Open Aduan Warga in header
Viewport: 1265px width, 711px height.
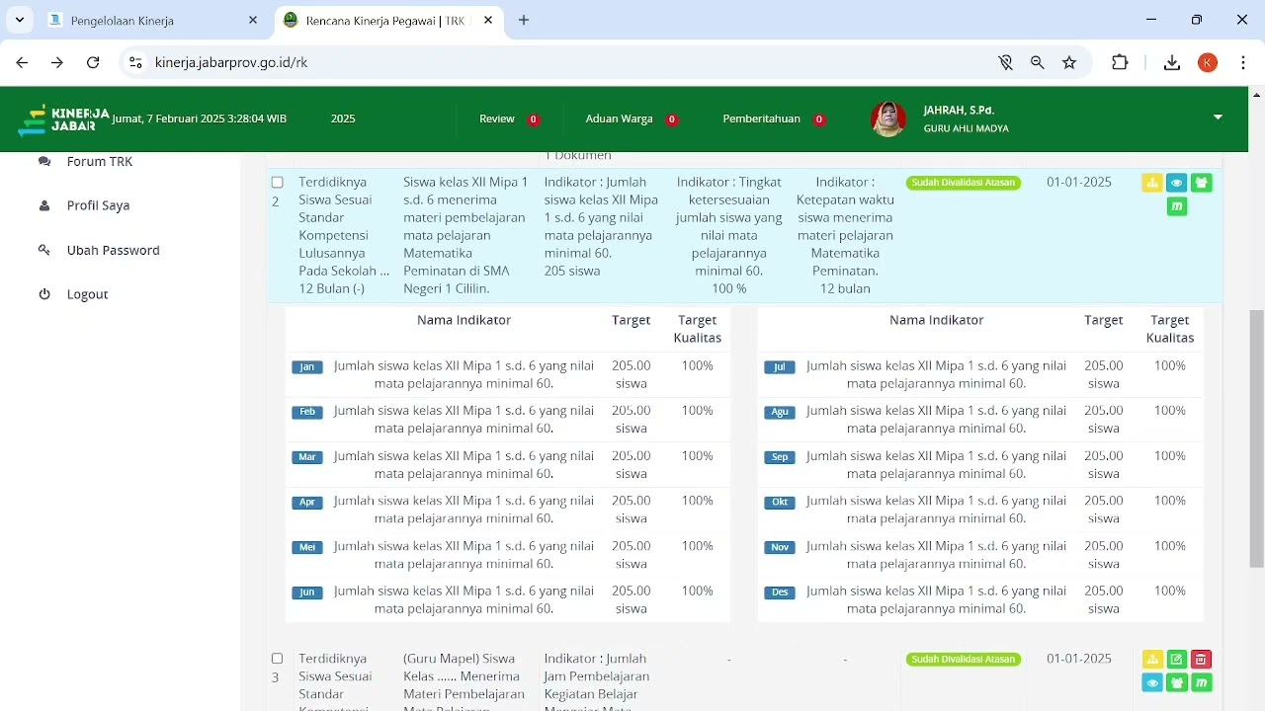632,118
